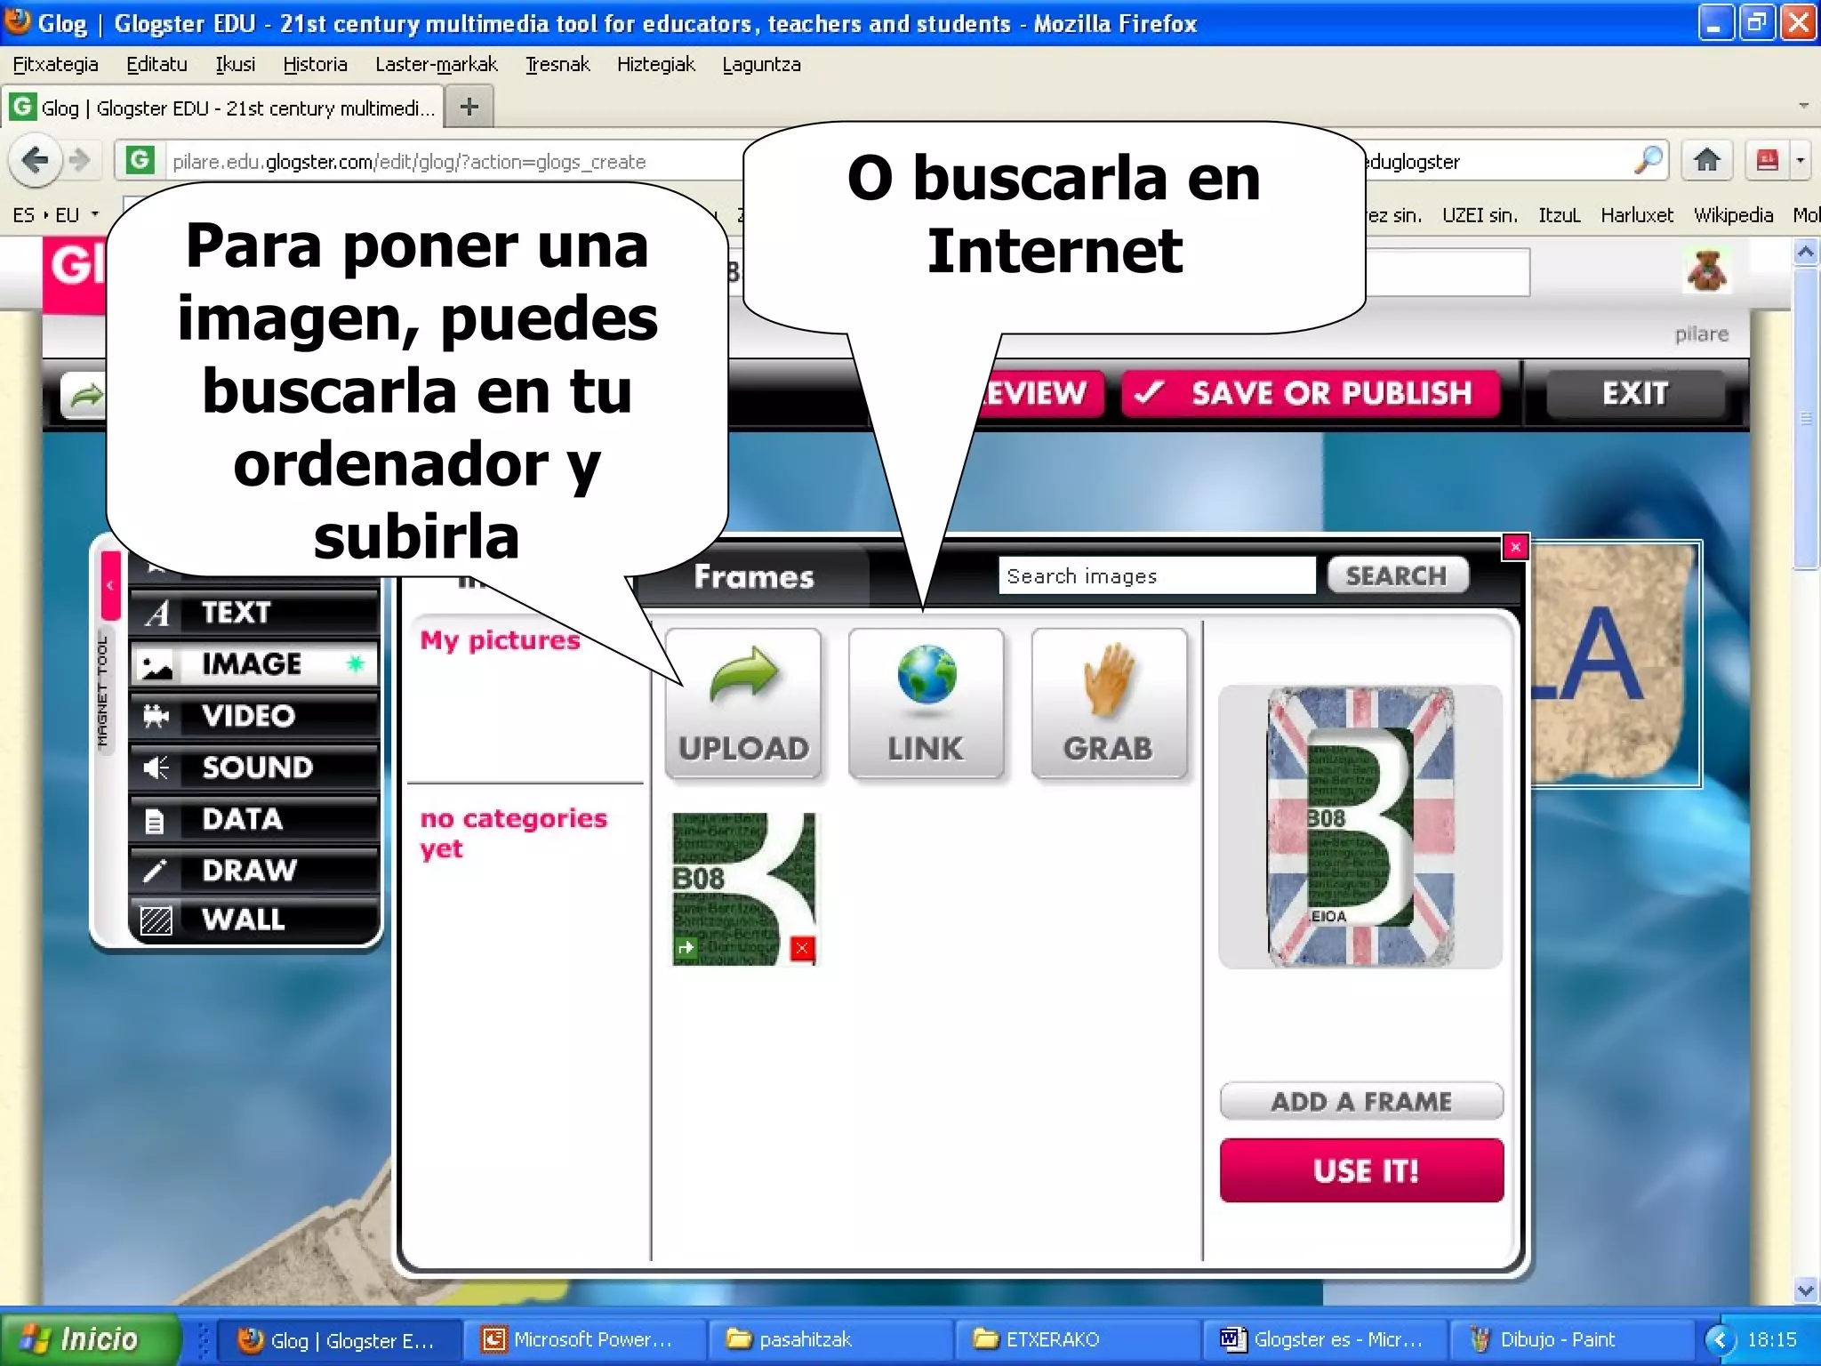Screen dimensions: 1821x1366
Task: Select the TEXT tool in Magnet Tool
Action: [254, 613]
